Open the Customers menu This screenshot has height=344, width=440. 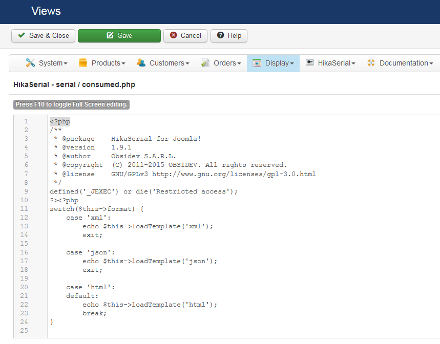[167, 63]
